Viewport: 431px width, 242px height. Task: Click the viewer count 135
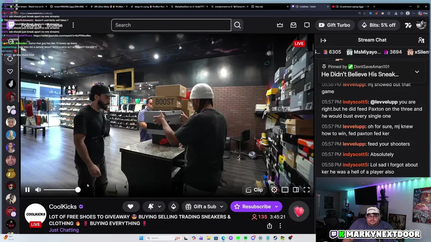point(259,217)
